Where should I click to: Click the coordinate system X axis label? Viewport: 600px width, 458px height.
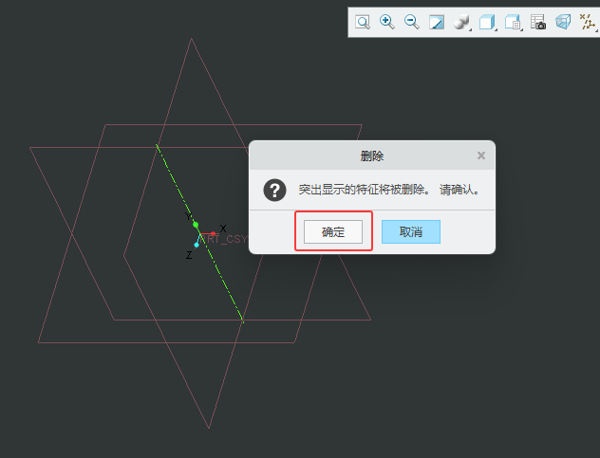coord(223,229)
